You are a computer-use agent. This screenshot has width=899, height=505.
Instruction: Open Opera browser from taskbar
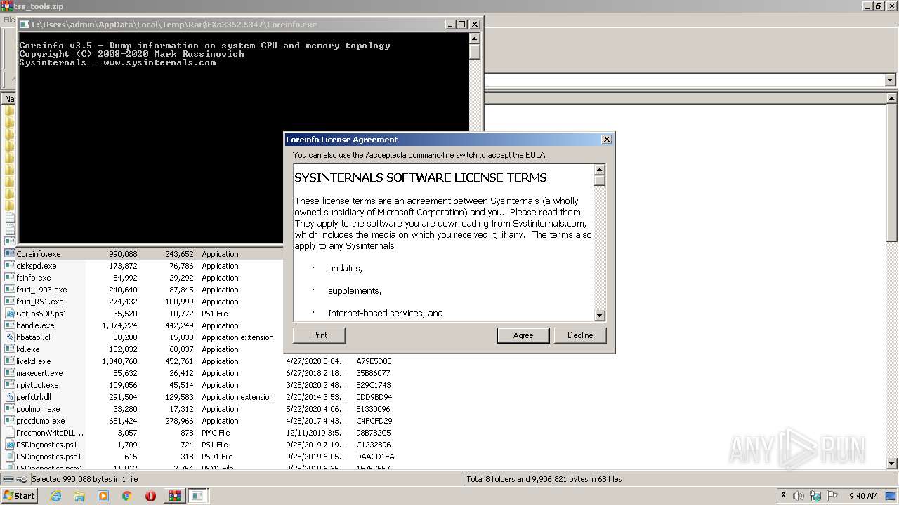point(150,496)
